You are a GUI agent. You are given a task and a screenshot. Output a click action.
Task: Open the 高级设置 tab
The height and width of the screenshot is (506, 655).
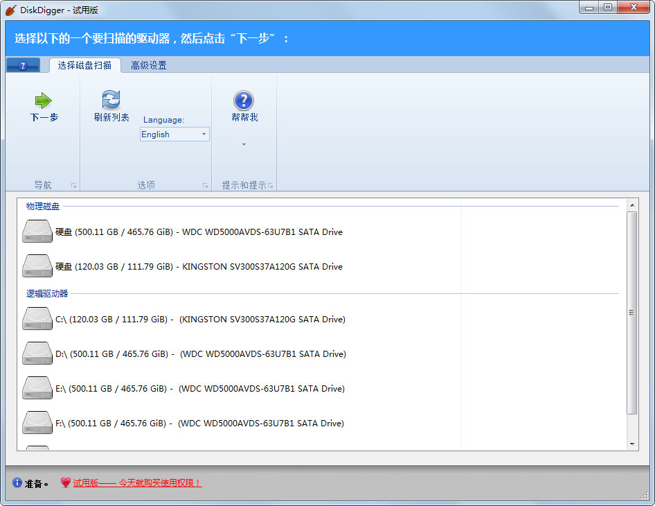click(149, 65)
